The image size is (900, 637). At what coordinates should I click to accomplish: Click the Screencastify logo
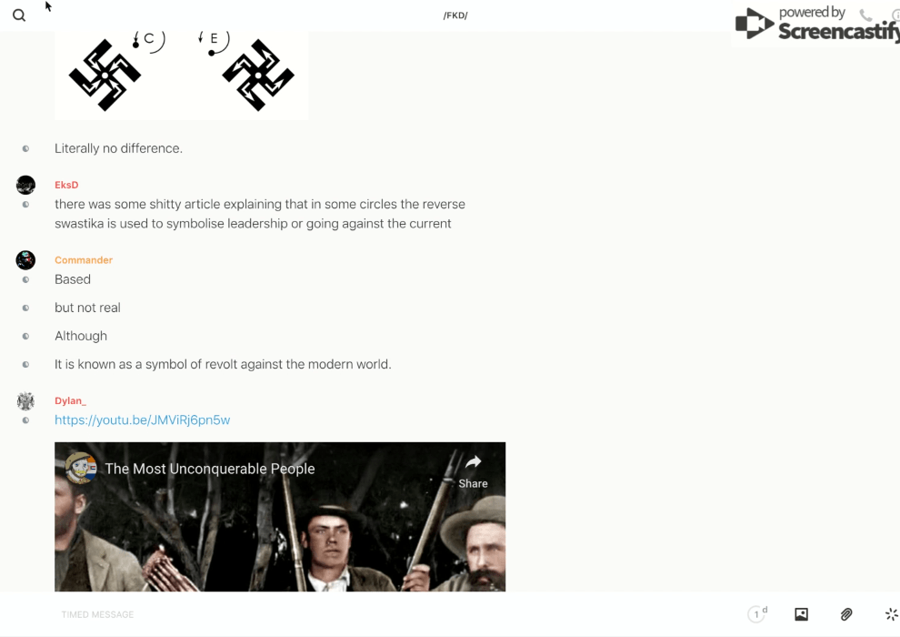click(817, 25)
